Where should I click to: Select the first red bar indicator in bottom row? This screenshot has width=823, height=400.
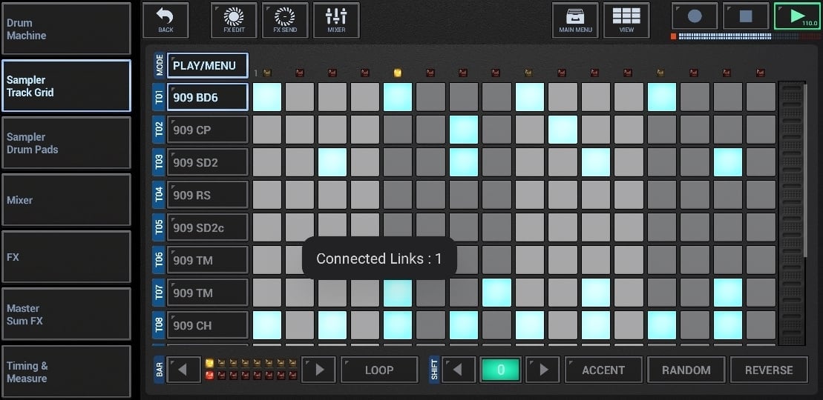tap(209, 376)
